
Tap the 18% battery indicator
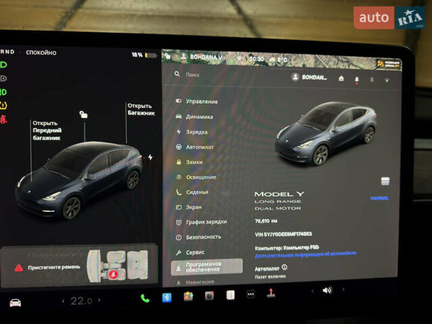click(144, 55)
